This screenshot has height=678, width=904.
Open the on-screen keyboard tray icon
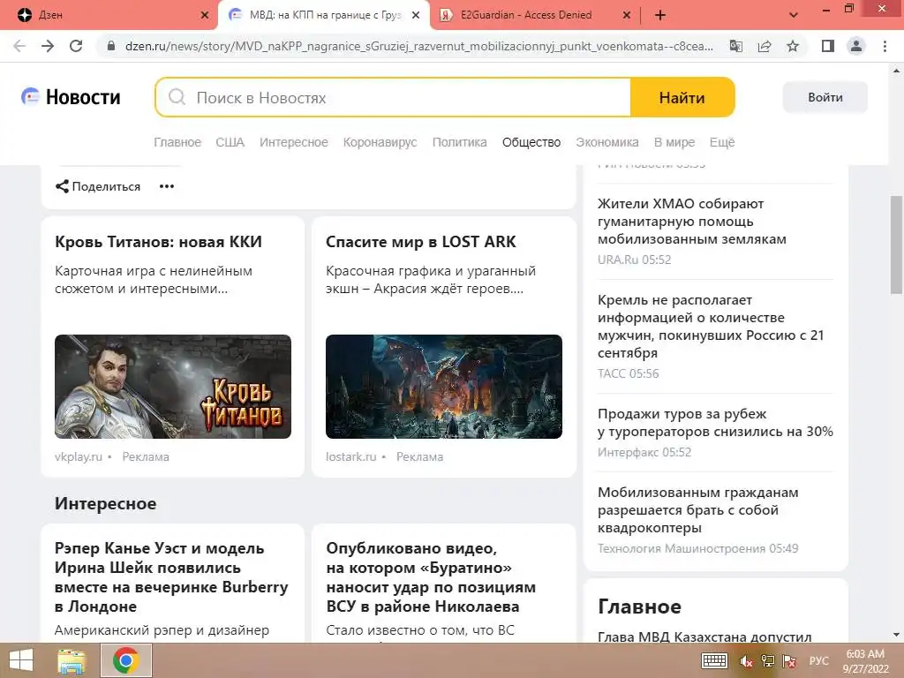[x=714, y=661]
